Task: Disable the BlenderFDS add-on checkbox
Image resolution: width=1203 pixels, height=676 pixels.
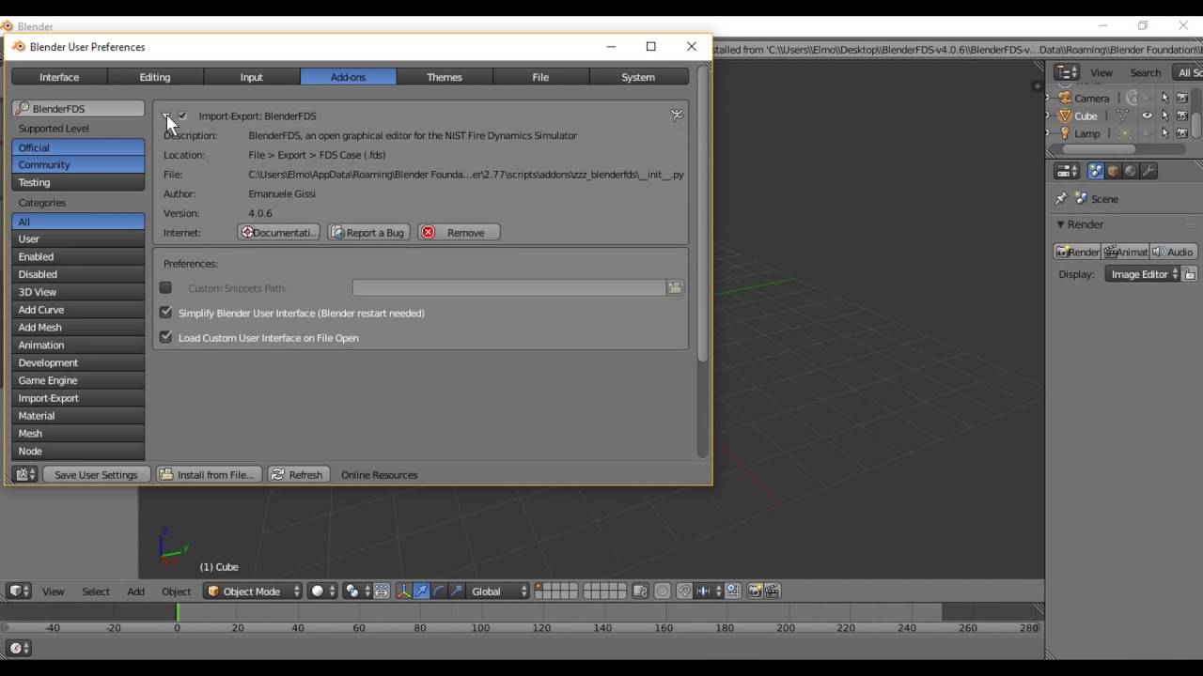Action: tap(182, 115)
